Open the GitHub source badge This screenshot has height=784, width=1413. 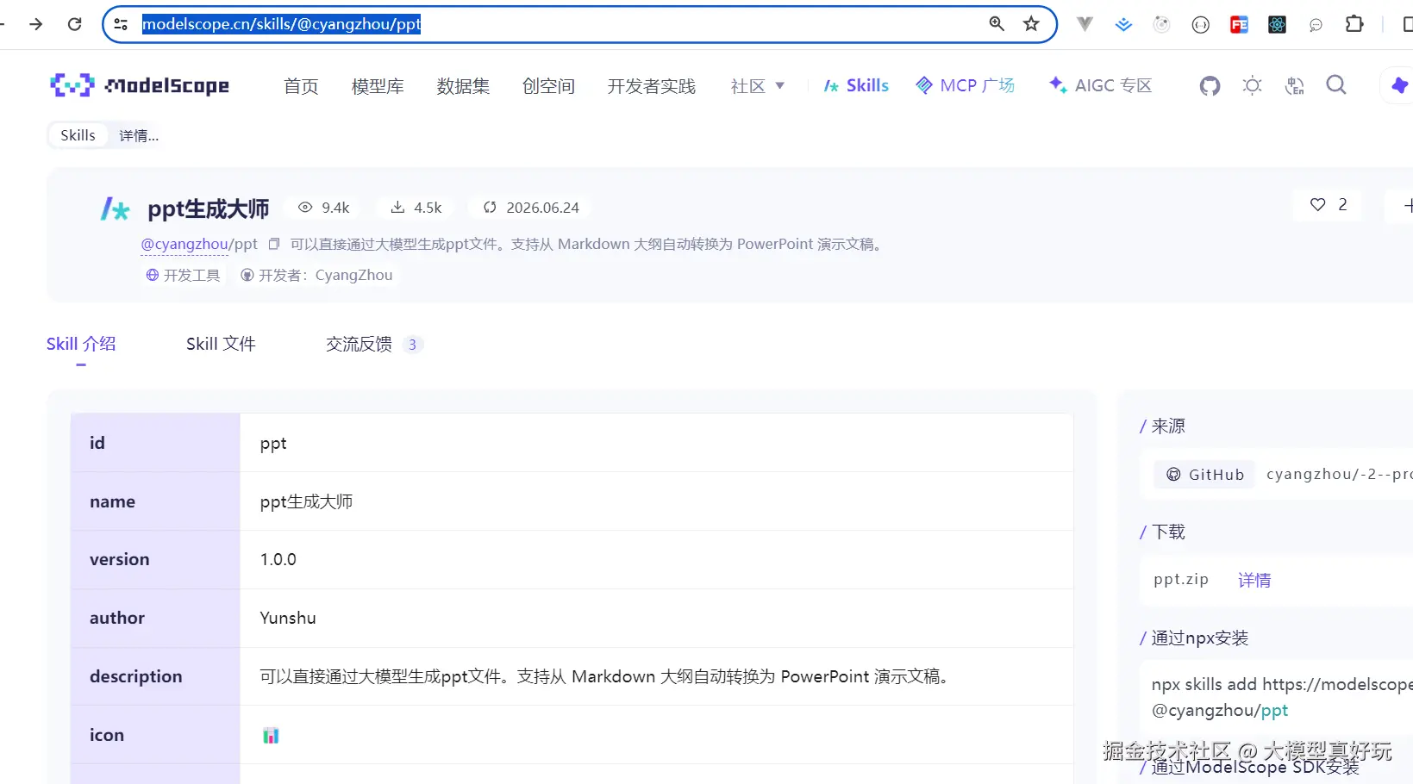[x=1205, y=475]
